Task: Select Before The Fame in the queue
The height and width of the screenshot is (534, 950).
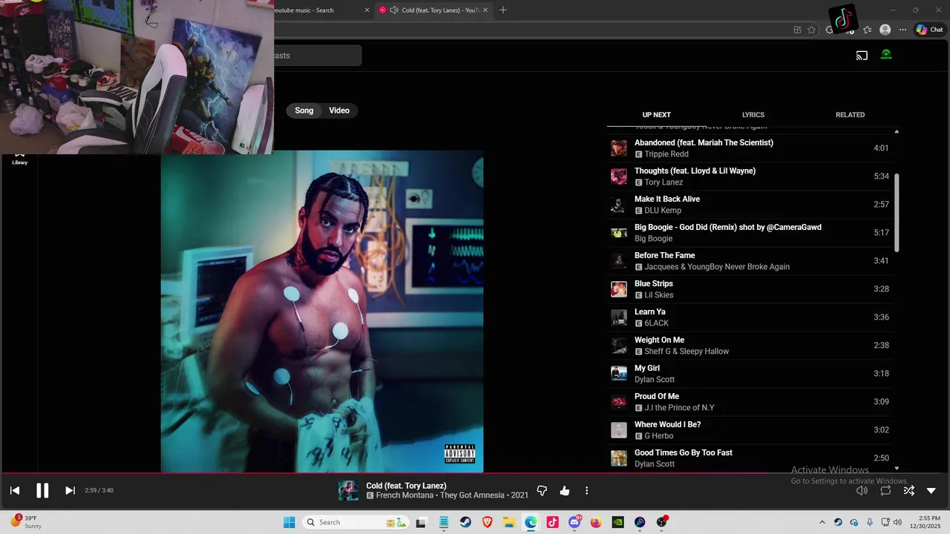Action: (x=750, y=261)
